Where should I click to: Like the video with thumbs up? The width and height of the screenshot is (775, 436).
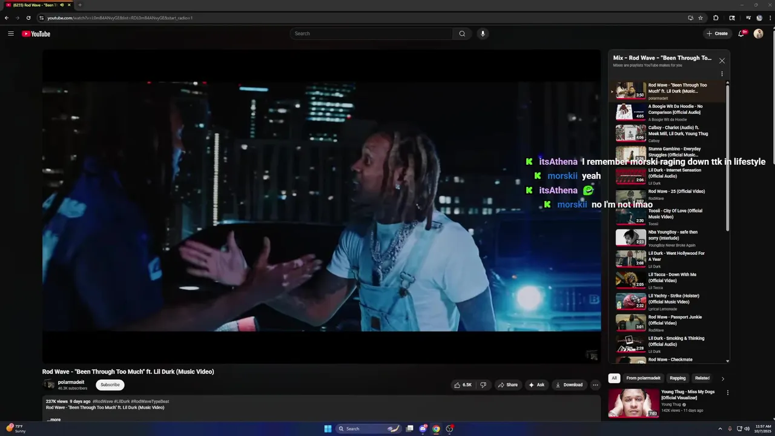point(463,385)
